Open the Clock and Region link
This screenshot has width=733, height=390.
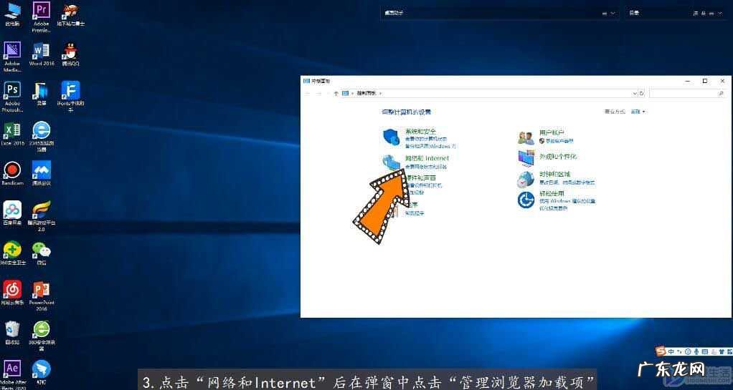[x=554, y=175]
